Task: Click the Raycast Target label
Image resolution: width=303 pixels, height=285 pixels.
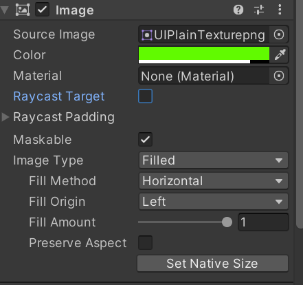Action: (59, 96)
